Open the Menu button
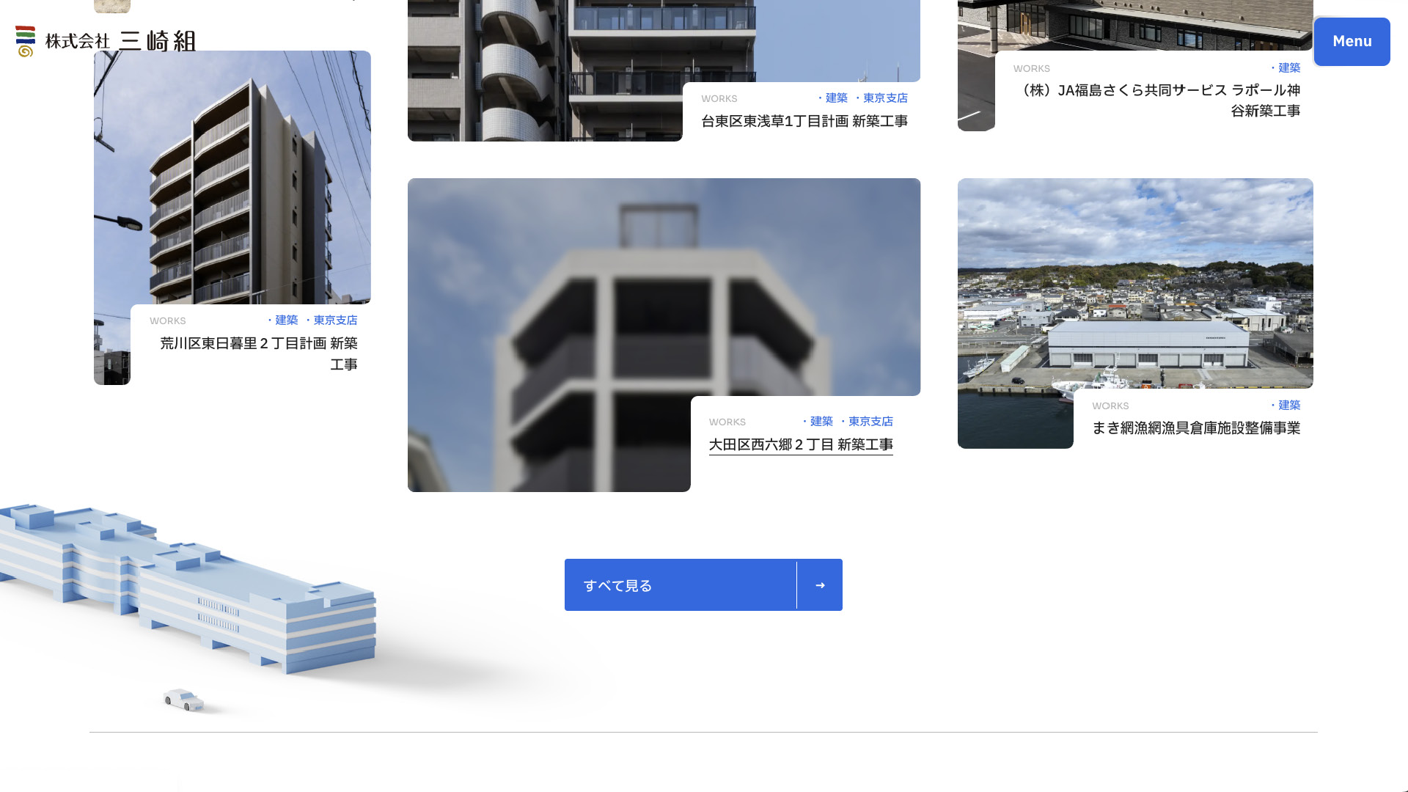Image resolution: width=1408 pixels, height=792 pixels. (x=1352, y=42)
